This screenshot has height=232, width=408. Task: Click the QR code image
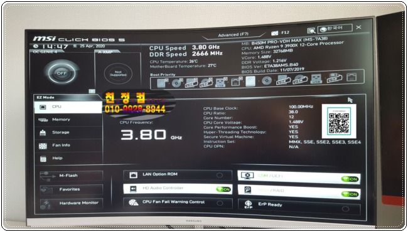pos(339,121)
